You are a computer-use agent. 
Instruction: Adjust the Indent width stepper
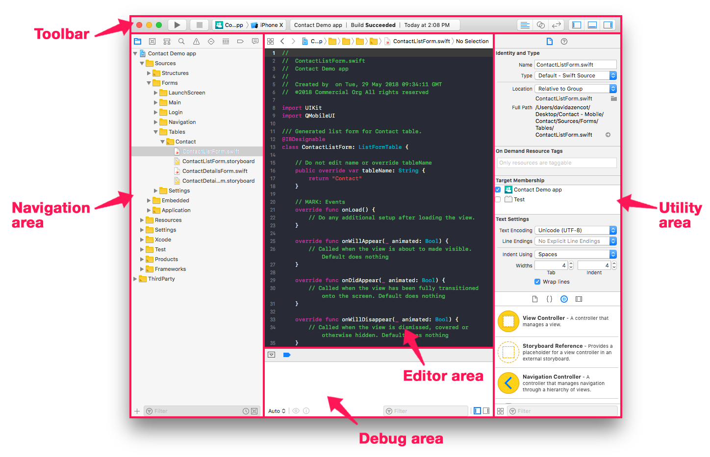pyautogui.click(x=614, y=265)
